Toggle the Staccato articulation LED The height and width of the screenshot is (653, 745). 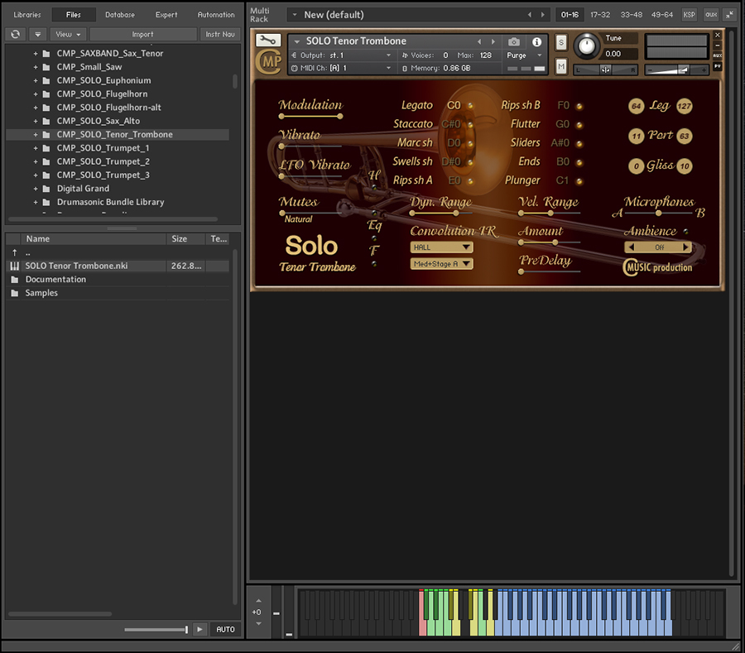click(470, 124)
